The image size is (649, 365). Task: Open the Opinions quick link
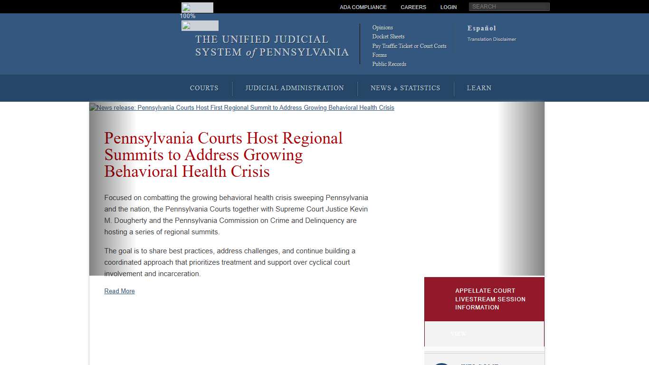coord(382,28)
